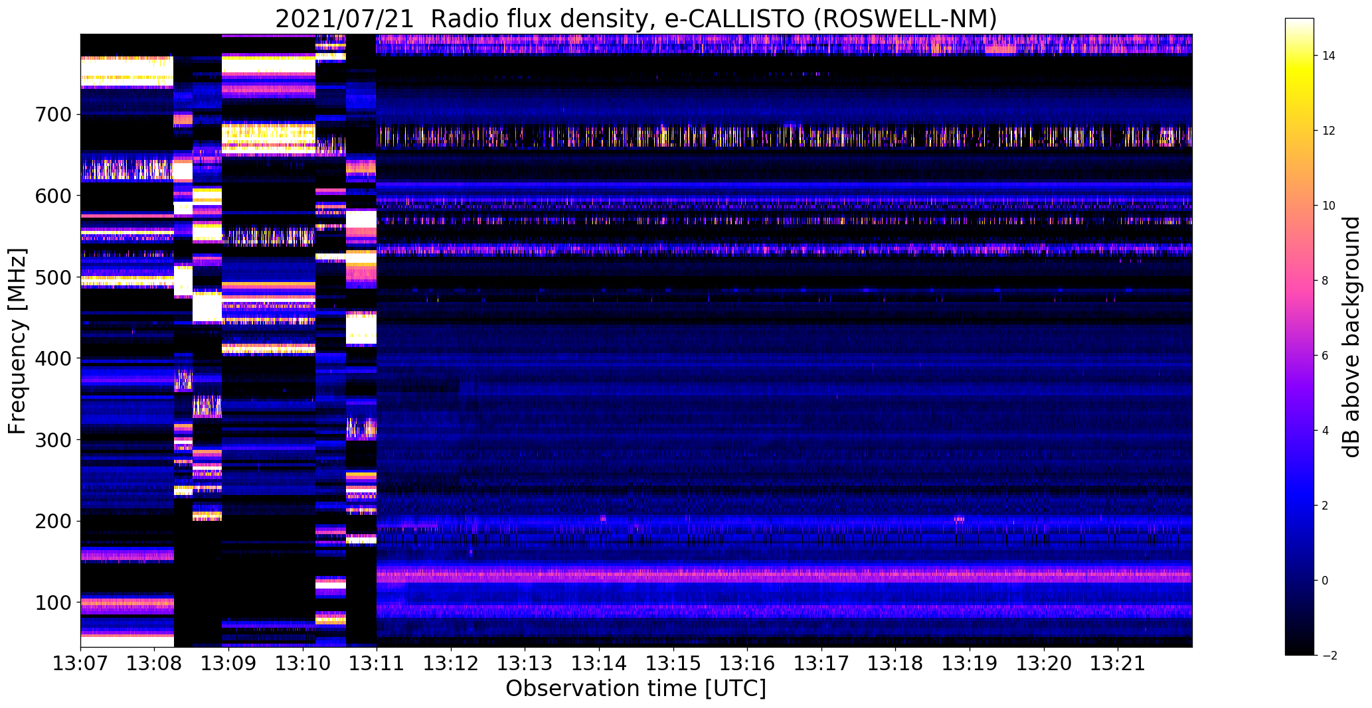Viewport: 1372px width, 708px height.
Task: Click the 13:20 time tick label
Action: click(x=1044, y=664)
